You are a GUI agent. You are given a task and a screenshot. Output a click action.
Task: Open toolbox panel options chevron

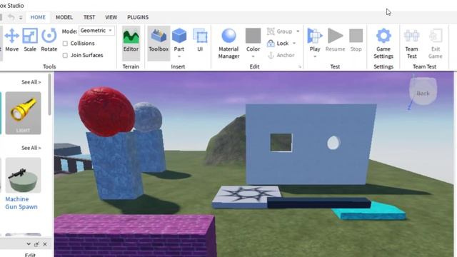click(x=29, y=244)
